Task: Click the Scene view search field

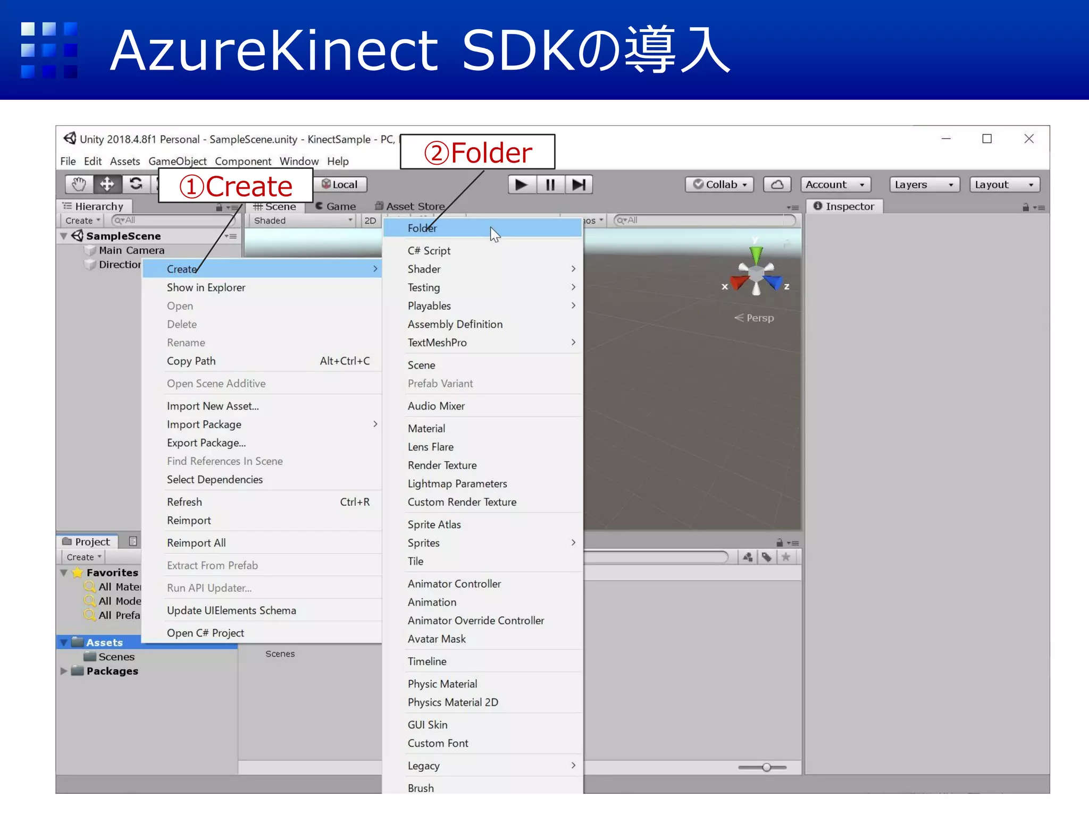Action: click(x=705, y=220)
